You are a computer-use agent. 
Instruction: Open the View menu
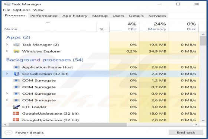coord(38,10)
